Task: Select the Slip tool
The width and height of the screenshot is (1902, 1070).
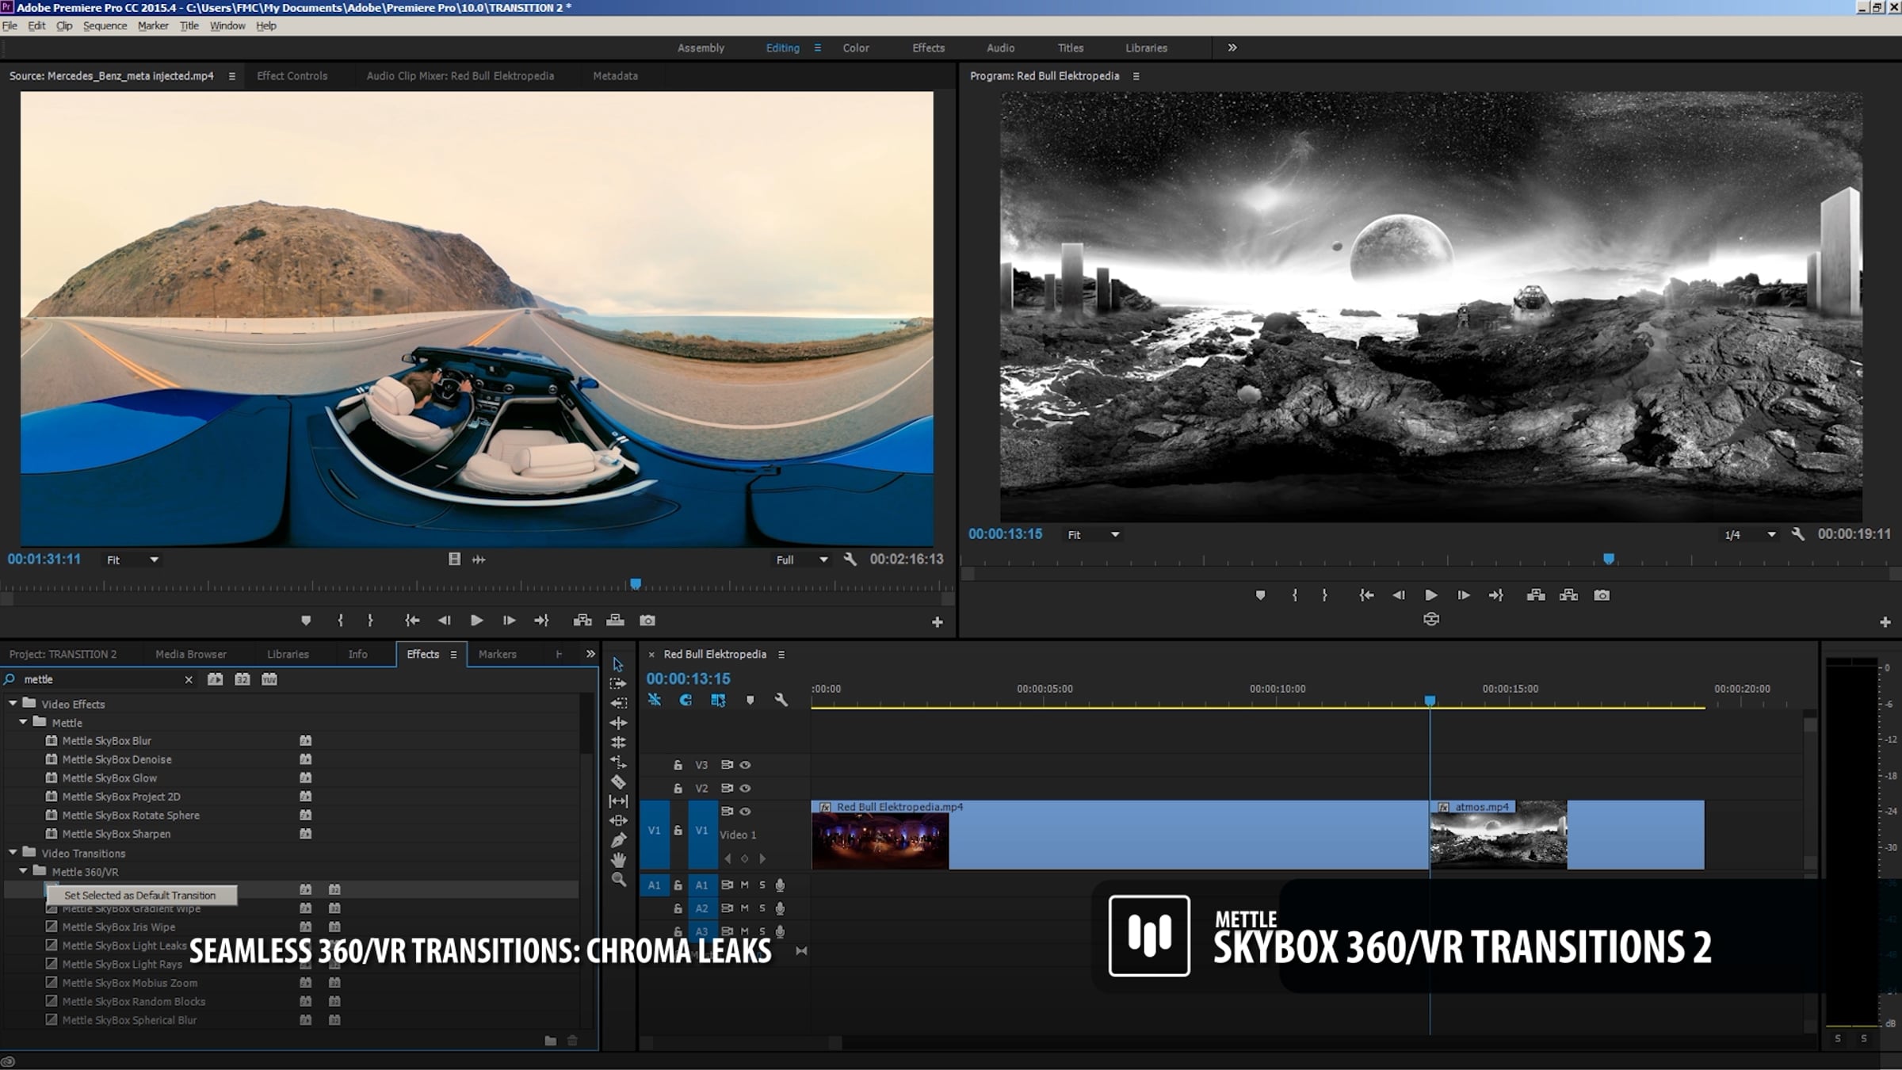Action: pyautogui.click(x=618, y=801)
